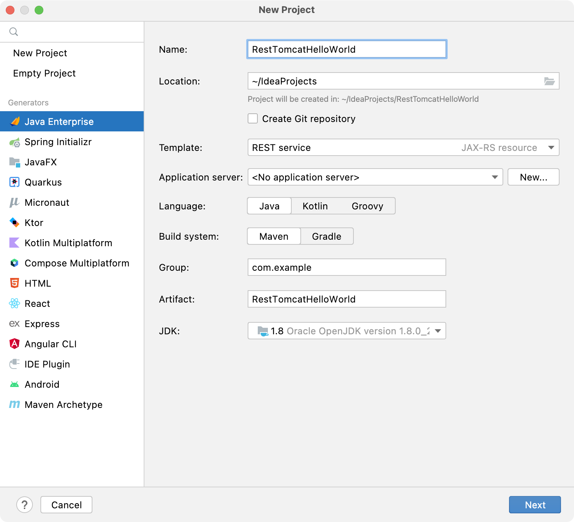Select the Kotlin Multiplatform generator

72,243
